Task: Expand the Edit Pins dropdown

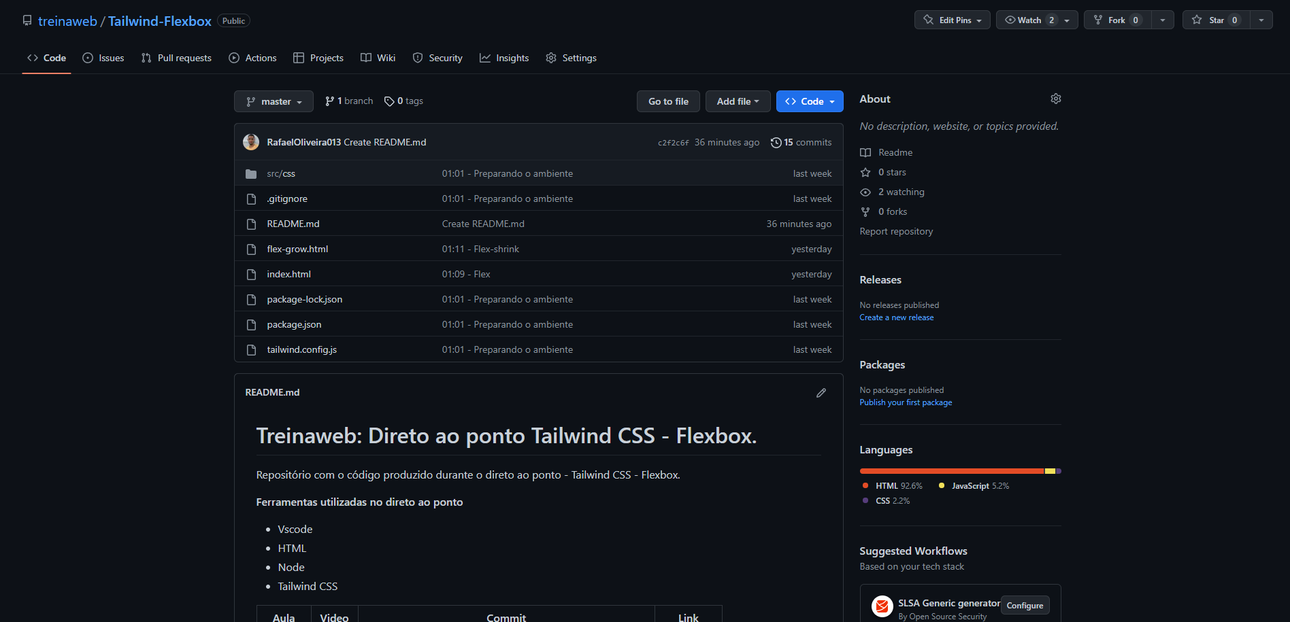Action: pyautogui.click(x=952, y=20)
